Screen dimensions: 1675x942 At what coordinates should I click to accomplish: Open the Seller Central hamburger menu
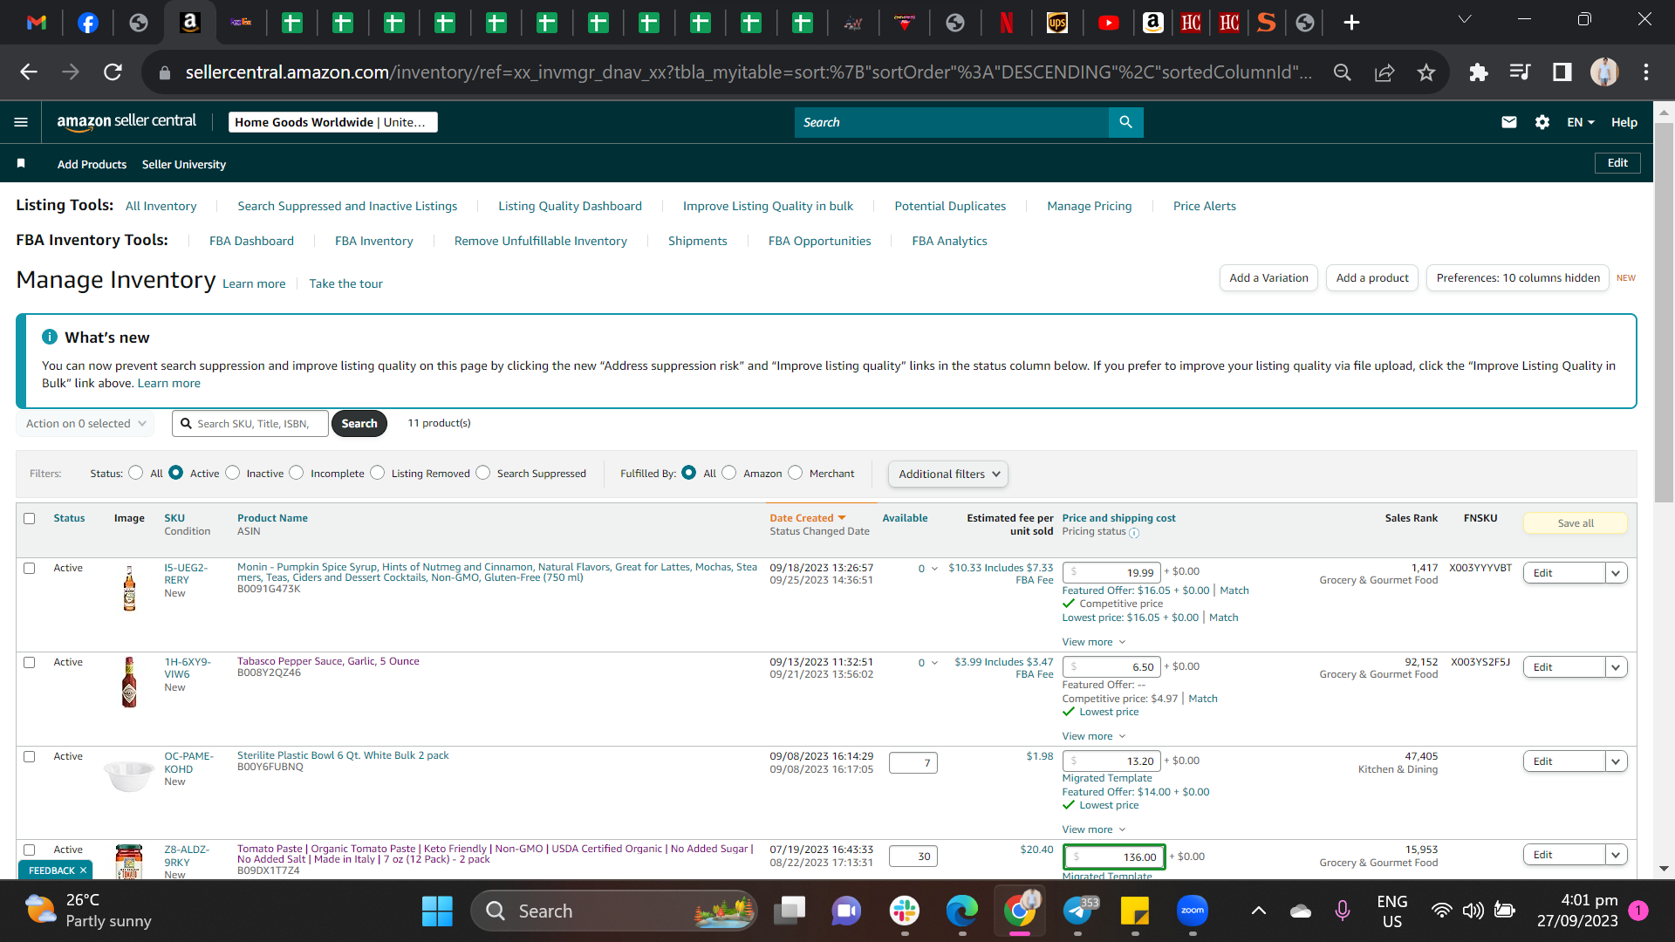point(21,122)
